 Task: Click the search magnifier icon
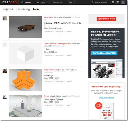pos(93,2)
